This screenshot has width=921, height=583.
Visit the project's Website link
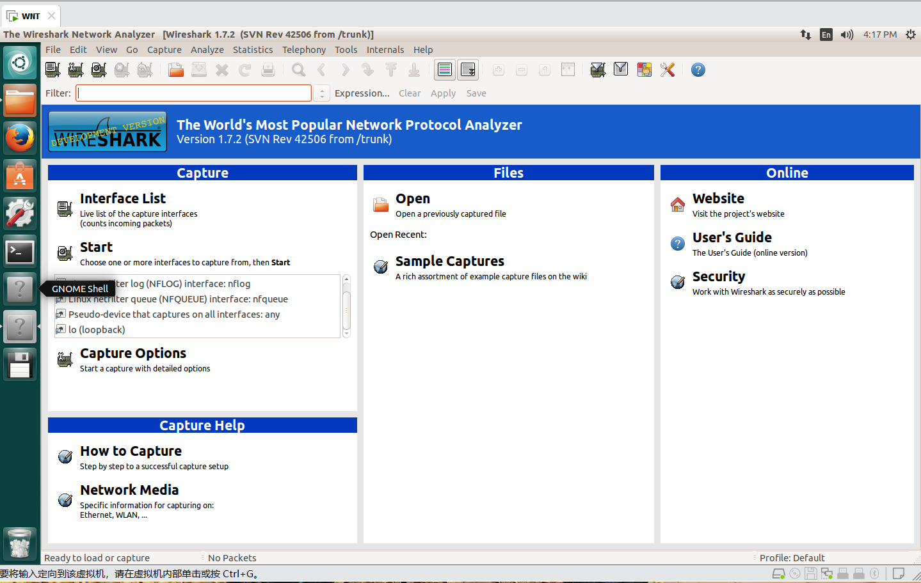point(718,199)
